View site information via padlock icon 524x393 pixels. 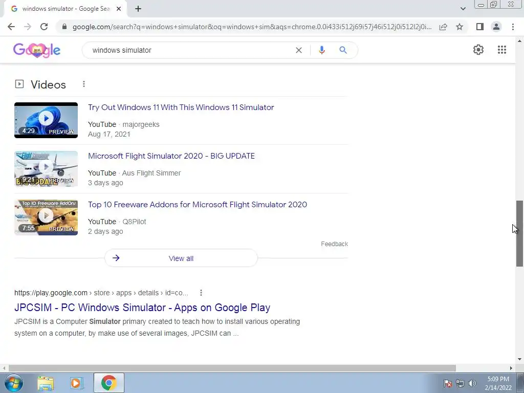64,27
